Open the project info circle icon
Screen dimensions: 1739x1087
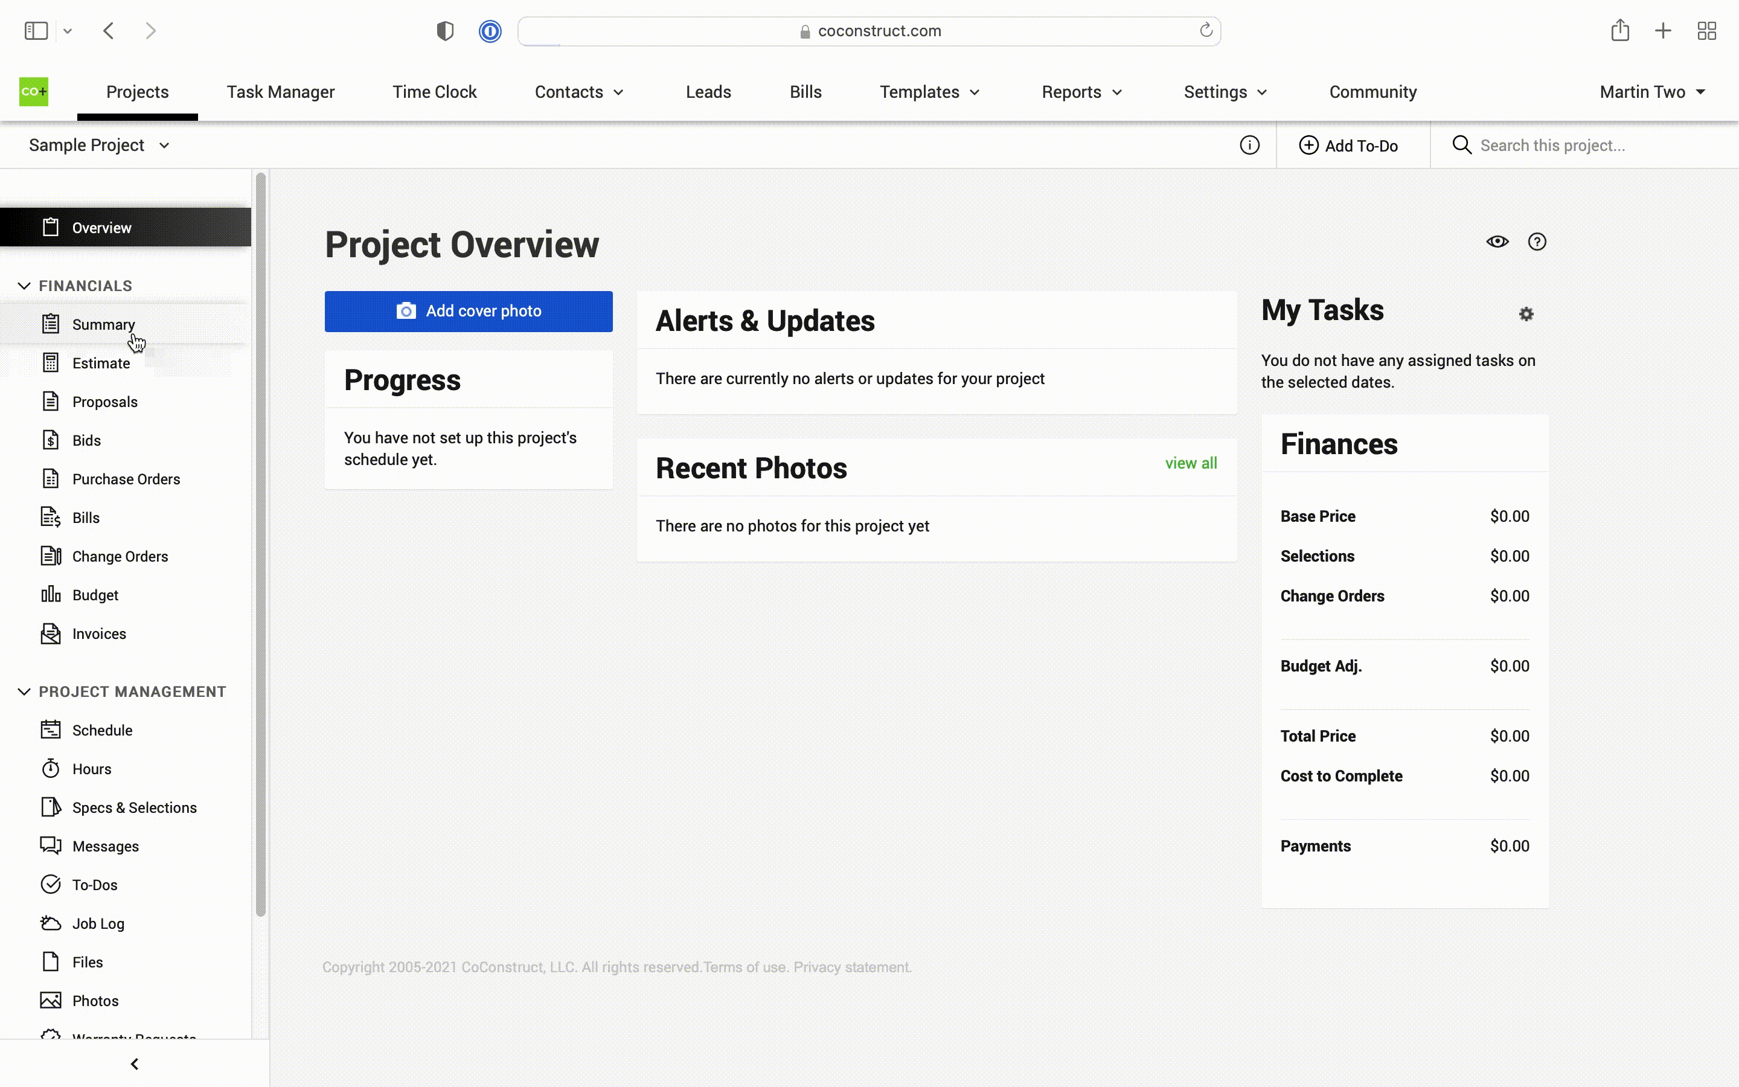coord(1250,145)
